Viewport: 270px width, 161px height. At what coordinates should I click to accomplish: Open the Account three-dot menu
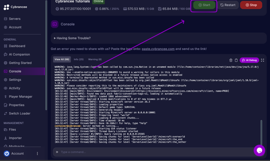click(37, 153)
